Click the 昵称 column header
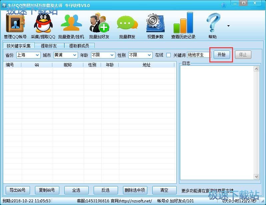 tap(68, 65)
